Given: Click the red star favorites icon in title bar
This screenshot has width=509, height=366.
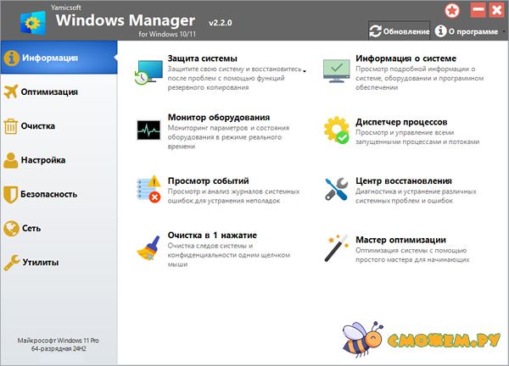Looking at the screenshot, I should [453, 10].
